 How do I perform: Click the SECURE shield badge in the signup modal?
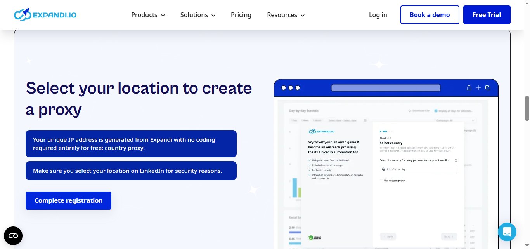314,237
